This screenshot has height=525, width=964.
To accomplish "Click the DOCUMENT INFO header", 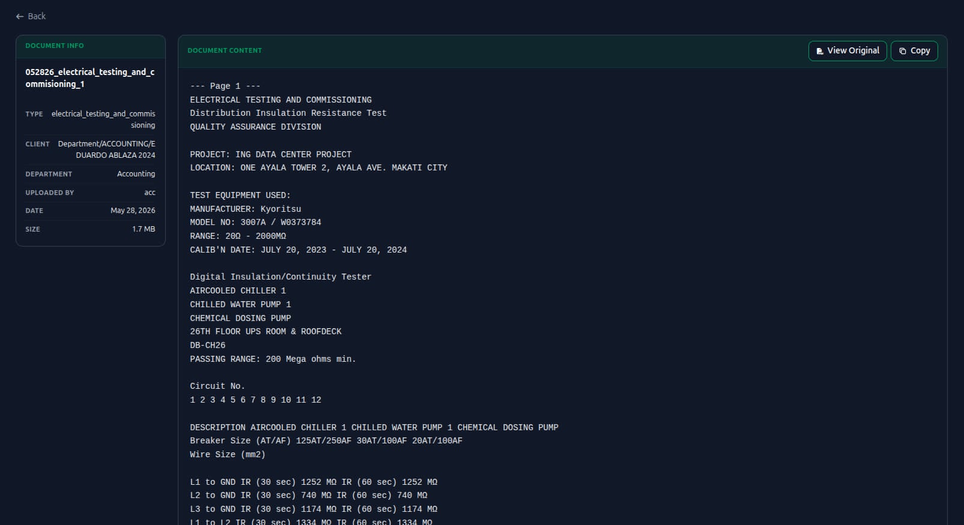I will point(55,46).
